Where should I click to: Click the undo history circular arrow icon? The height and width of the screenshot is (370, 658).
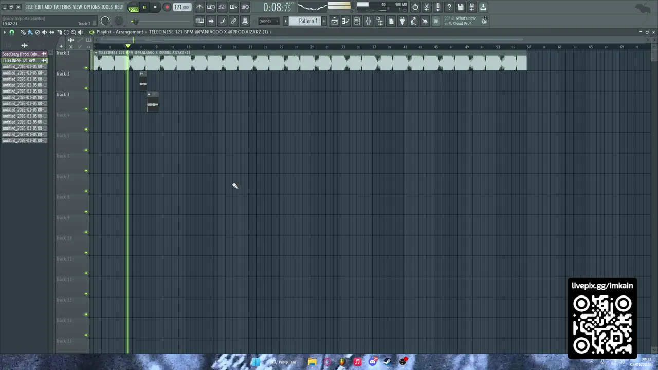point(415,7)
